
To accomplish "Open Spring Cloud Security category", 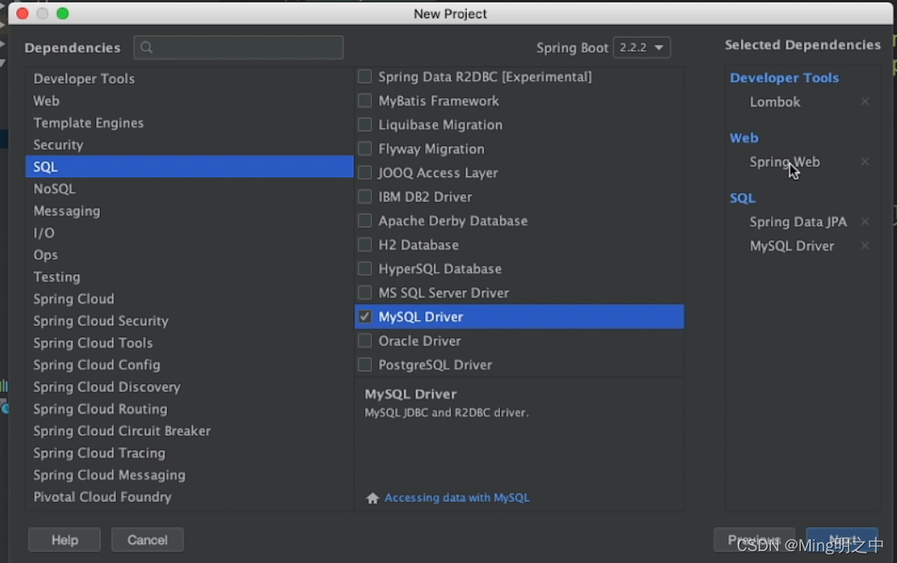I will [189, 321].
